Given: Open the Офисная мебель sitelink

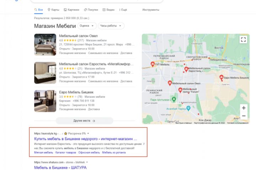Looking at the screenshot, I should [x=89, y=152].
